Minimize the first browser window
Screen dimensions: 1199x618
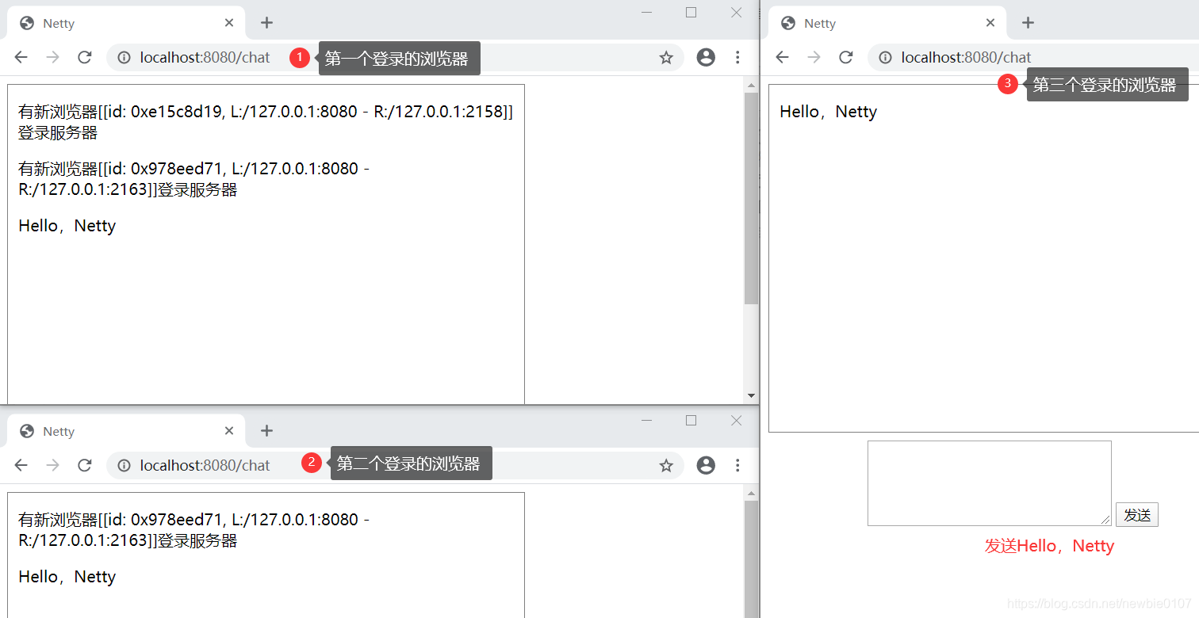pos(647,12)
